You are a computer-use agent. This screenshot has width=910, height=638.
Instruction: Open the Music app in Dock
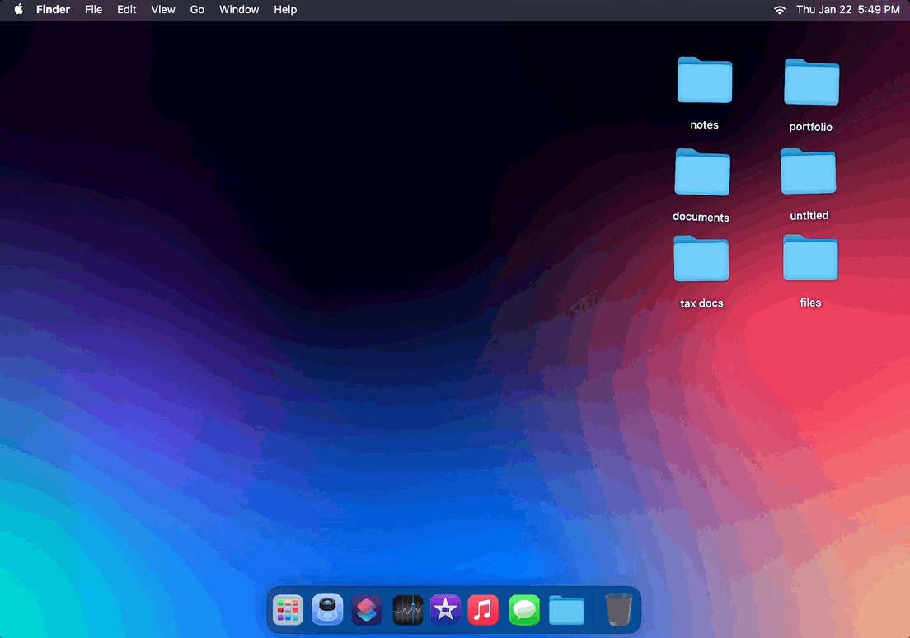click(x=483, y=610)
